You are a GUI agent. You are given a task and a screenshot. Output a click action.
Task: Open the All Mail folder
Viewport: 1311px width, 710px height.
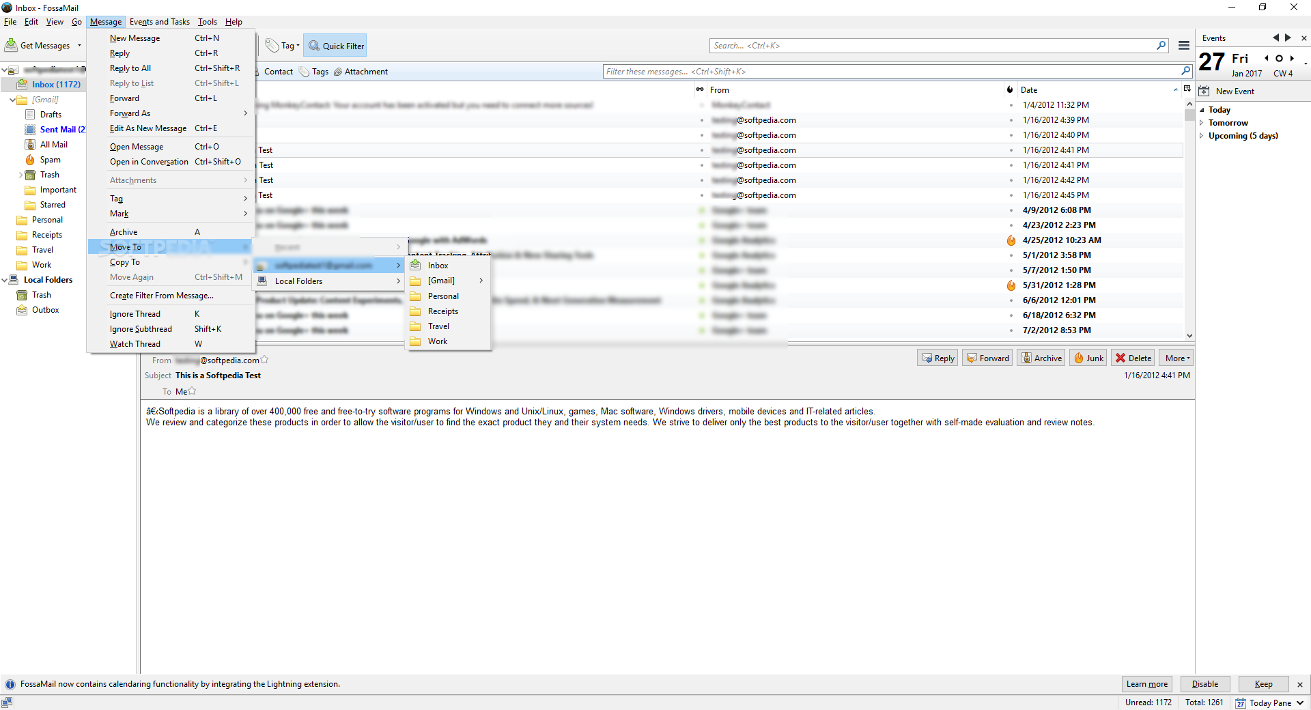53,145
